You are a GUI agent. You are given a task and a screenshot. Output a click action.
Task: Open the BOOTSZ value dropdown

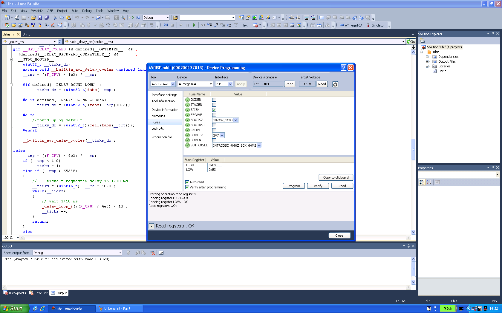[235, 120]
